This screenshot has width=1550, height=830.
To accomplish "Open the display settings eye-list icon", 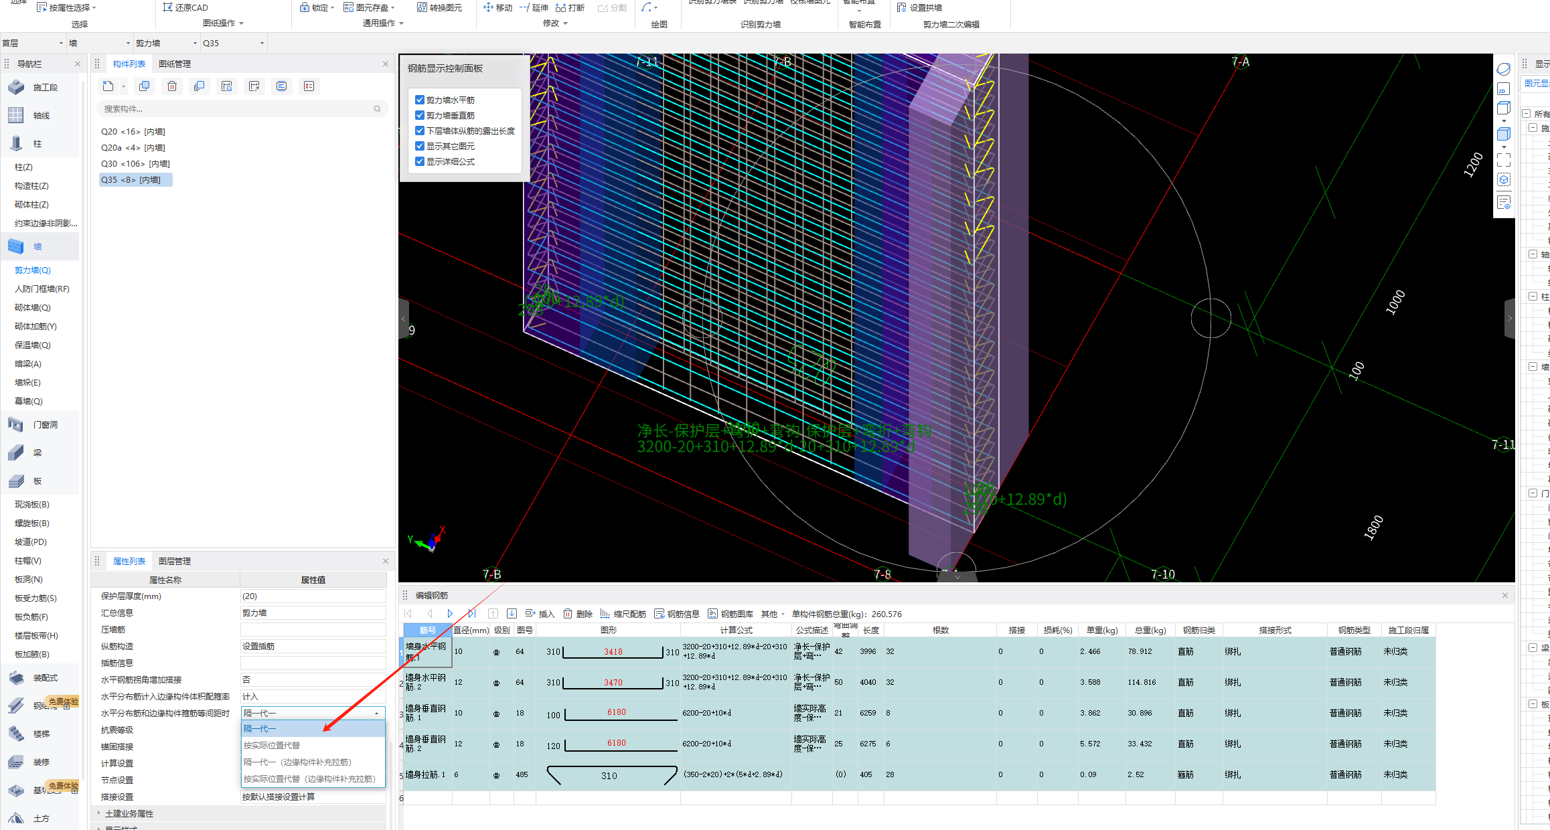I will (x=1504, y=201).
